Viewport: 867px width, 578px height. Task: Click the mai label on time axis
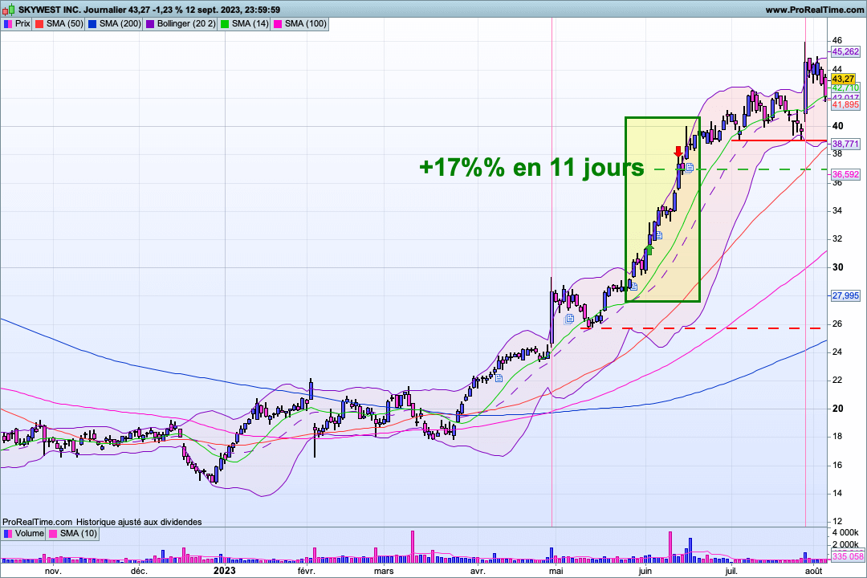(556, 571)
